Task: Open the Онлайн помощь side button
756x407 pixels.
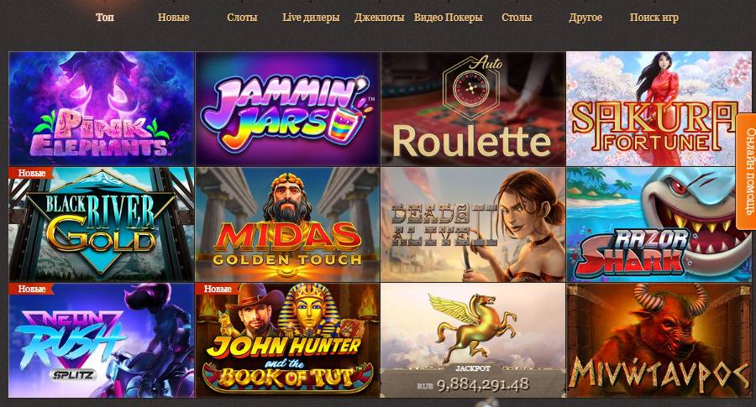Action: [747, 171]
